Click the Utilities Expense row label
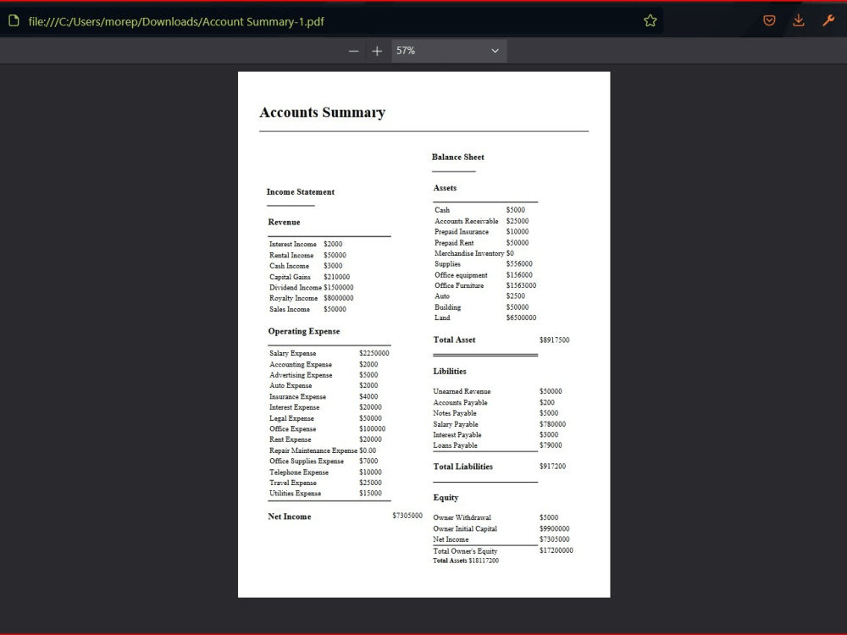847x635 pixels. coord(295,494)
